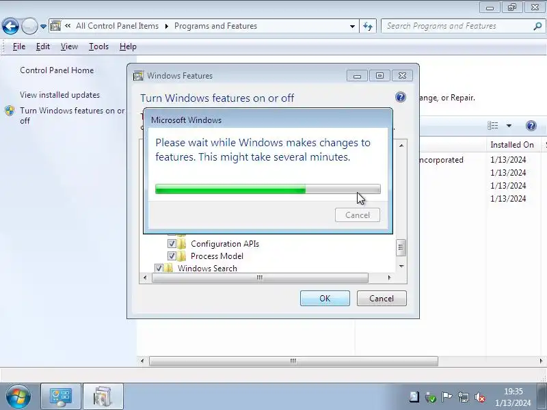
Task: Open the Help menu
Action: 128,46
